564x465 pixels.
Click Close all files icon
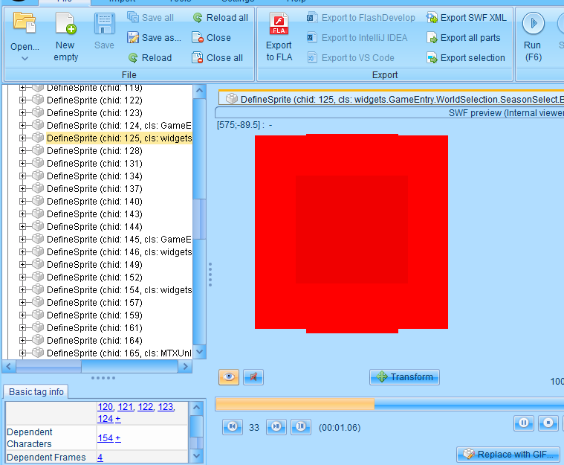point(197,57)
